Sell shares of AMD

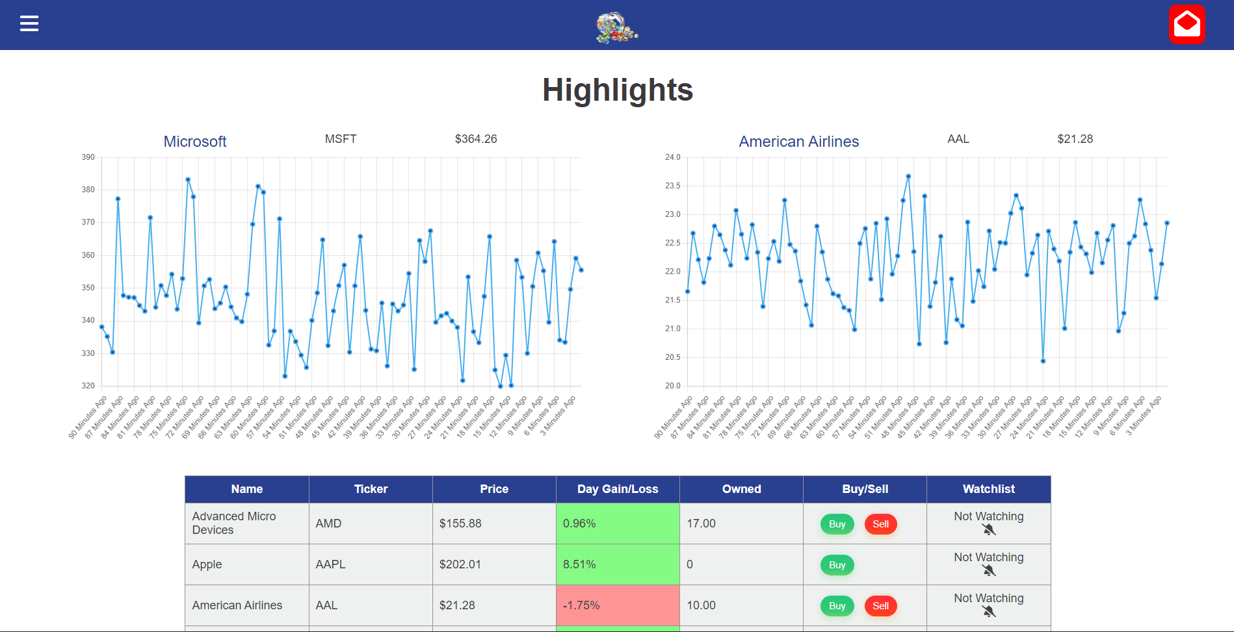coord(881,524)
